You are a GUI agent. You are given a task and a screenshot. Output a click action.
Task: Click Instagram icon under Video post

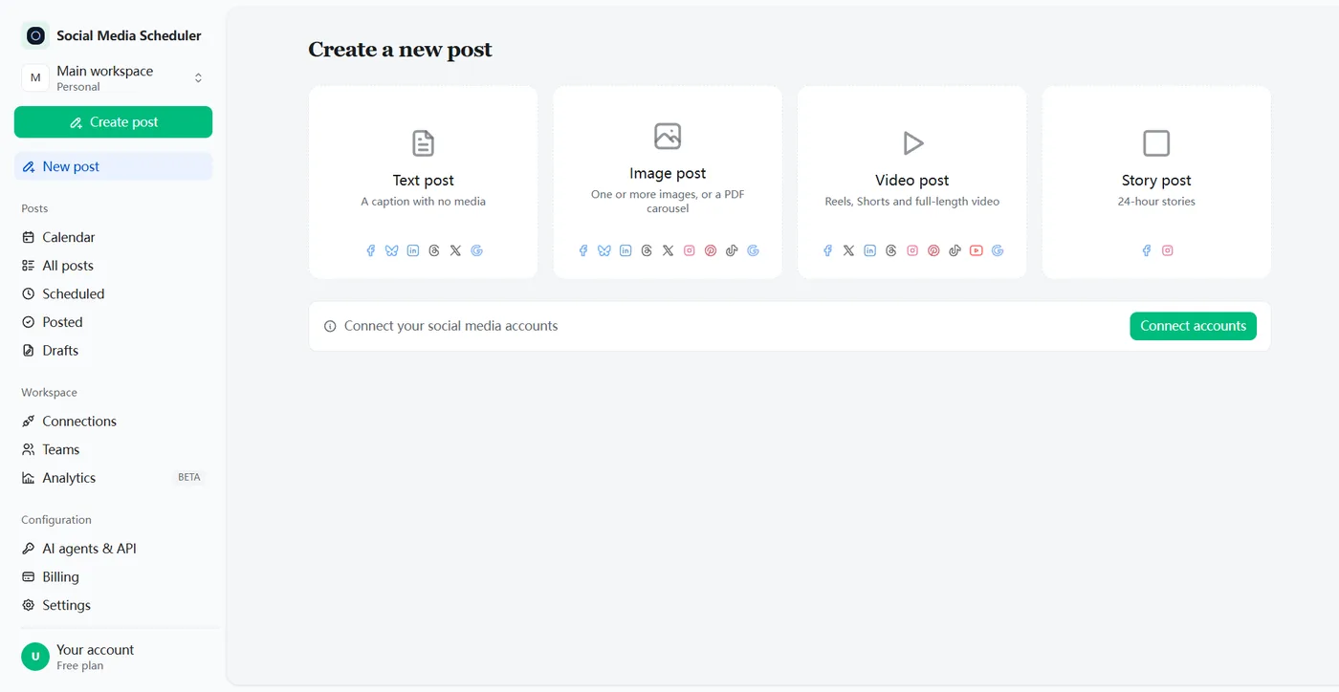(912, 250)
